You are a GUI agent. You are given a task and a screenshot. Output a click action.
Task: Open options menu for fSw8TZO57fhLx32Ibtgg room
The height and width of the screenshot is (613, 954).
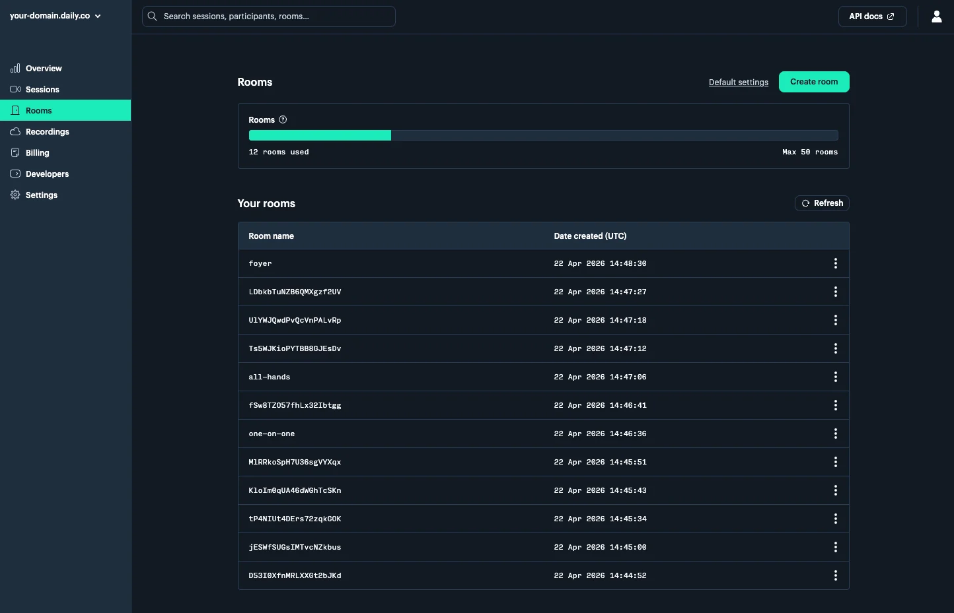coord(836,405)
